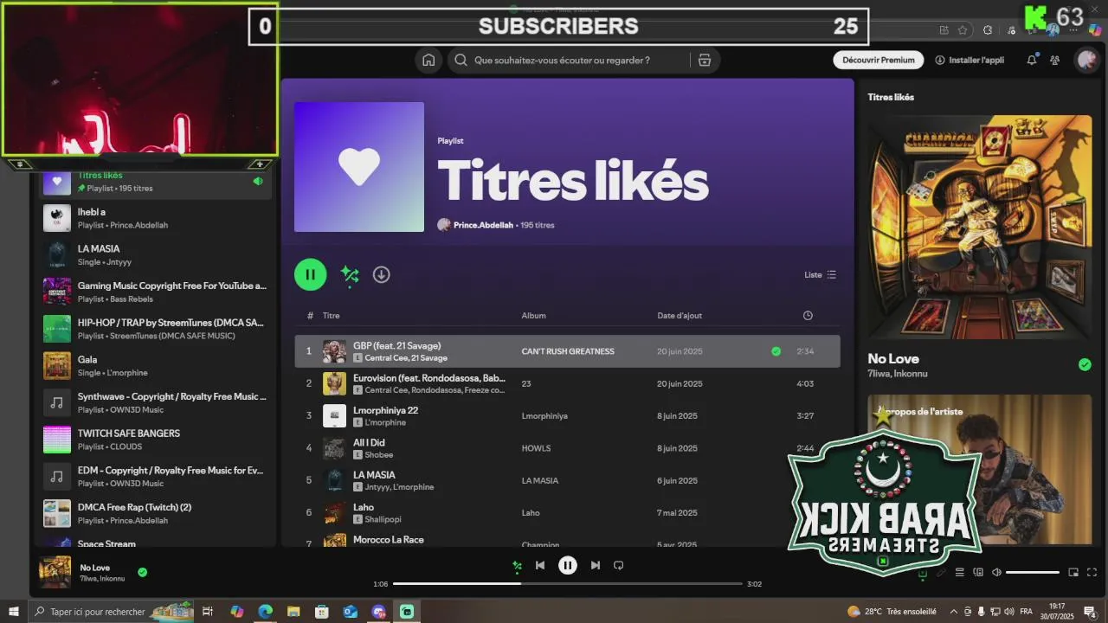
Task: Toggle smart shuffle beside playlist play button
Action: click(350, 274)
